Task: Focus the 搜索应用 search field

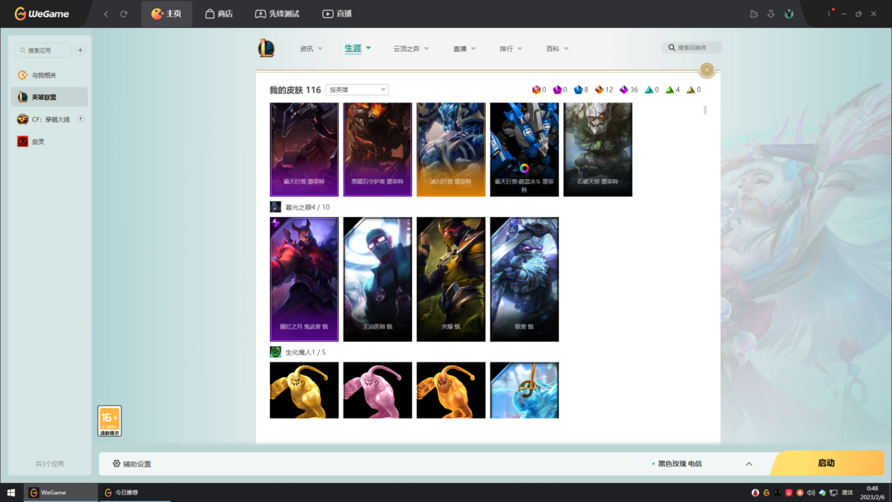Action: (43, 50)
